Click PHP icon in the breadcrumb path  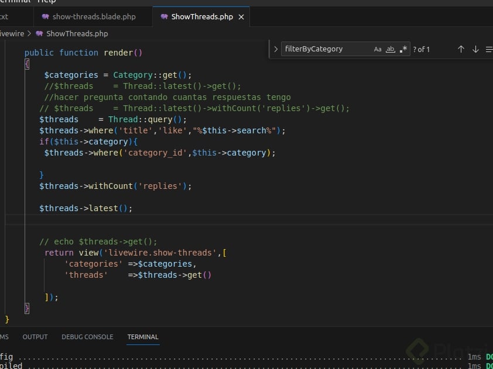click(x=39, y=34)
